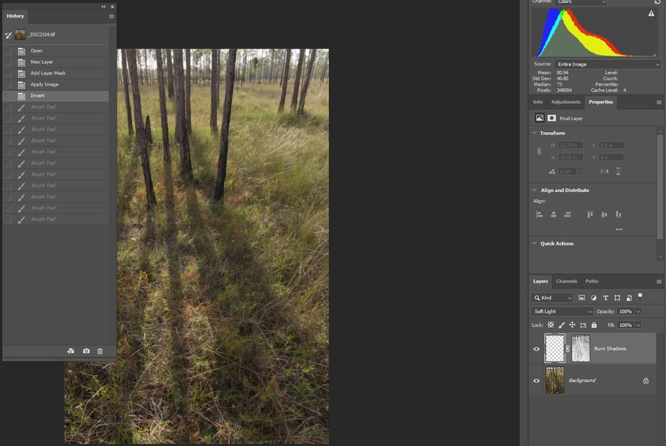Open the Layers panel menu
The width and height of the screenshot is (666, 446).
point(659,282)
